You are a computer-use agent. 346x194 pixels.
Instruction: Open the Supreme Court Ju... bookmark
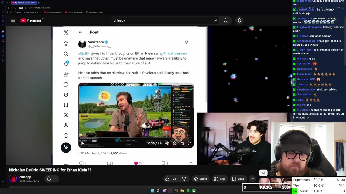(53, 12)
